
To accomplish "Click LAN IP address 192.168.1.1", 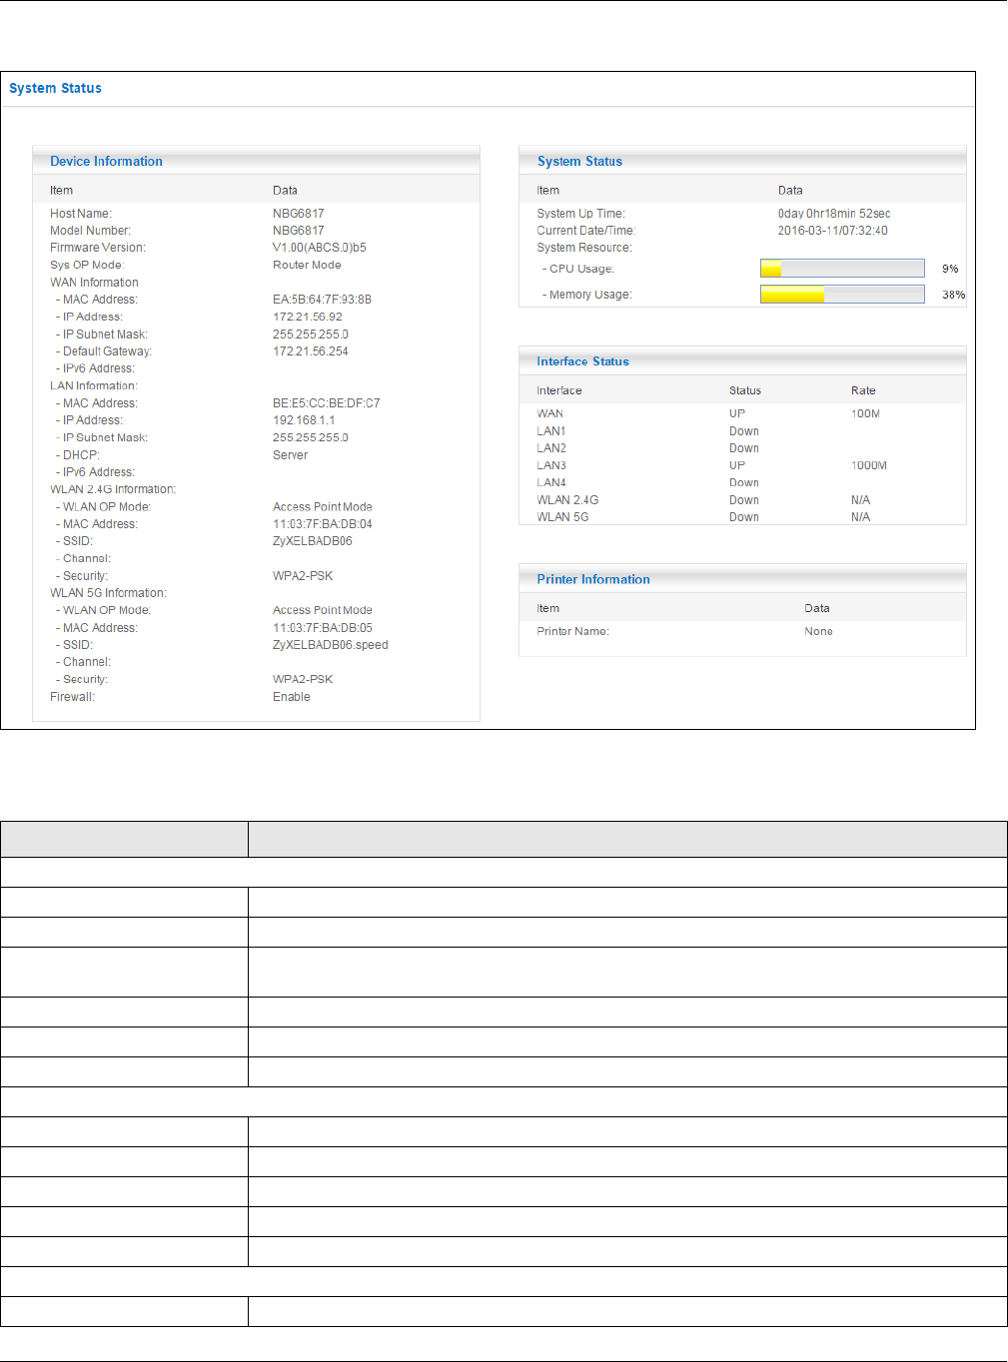I will pyautogui.click(x=304, y=420).
